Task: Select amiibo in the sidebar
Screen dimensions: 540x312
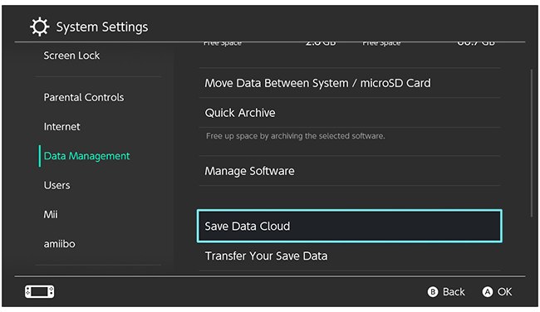Action: (59, 244)
